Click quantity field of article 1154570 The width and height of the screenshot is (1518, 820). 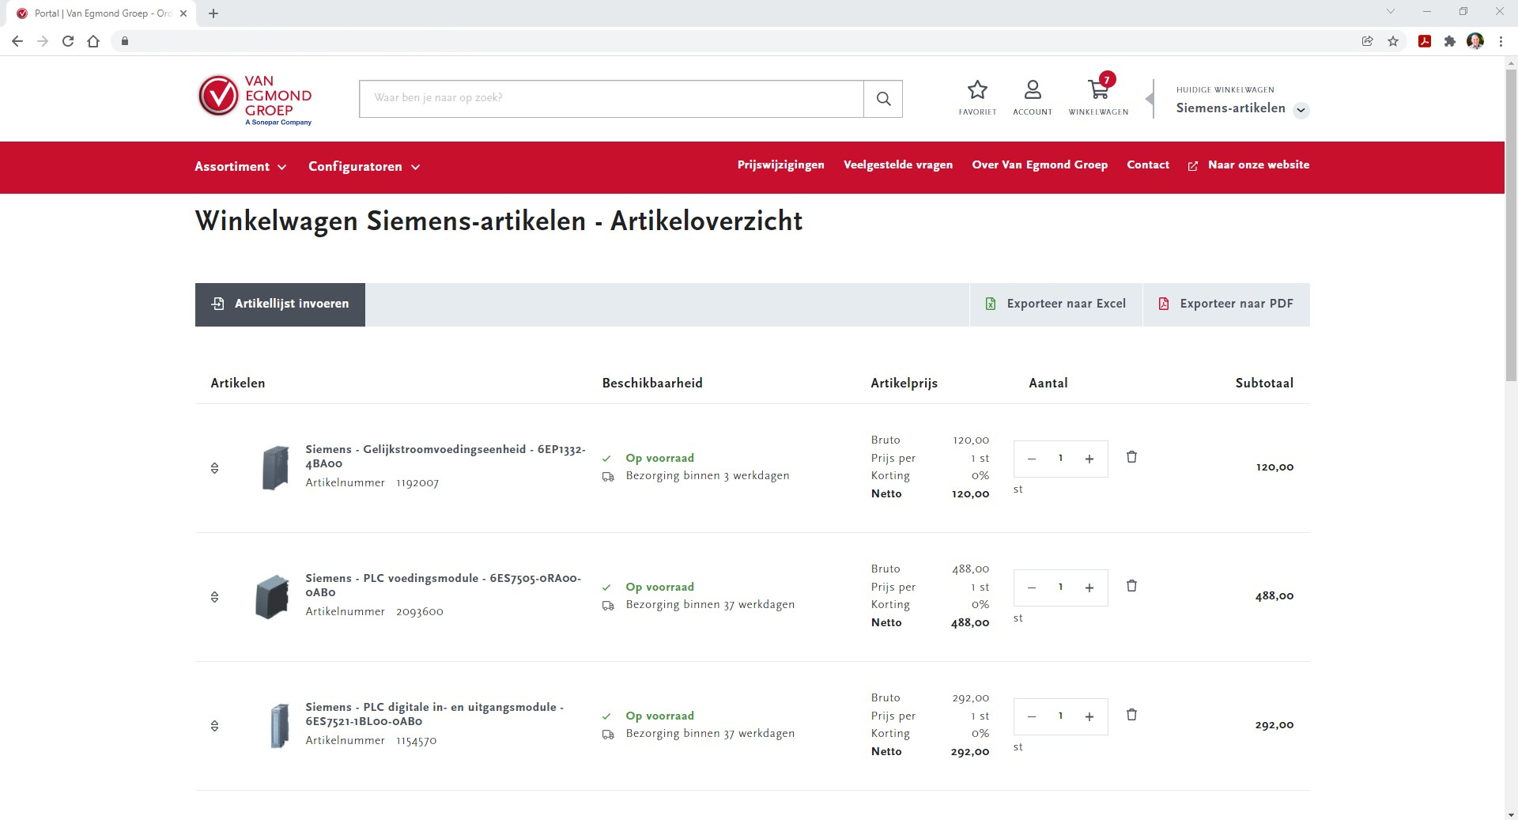coord(1060,716)
